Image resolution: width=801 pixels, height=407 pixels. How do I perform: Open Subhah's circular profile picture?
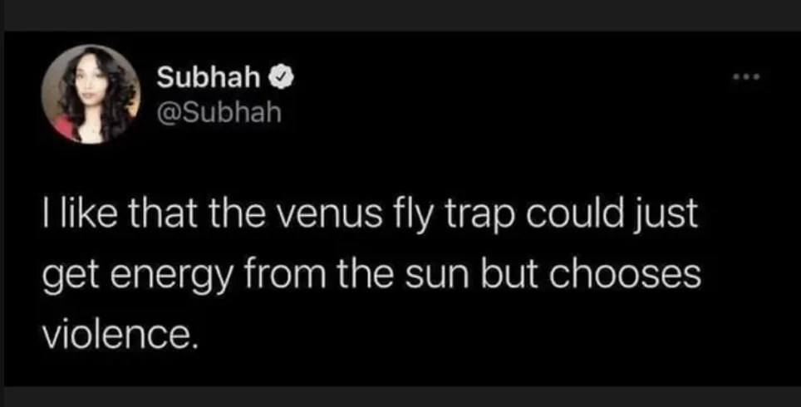click(x=91, y=94)
